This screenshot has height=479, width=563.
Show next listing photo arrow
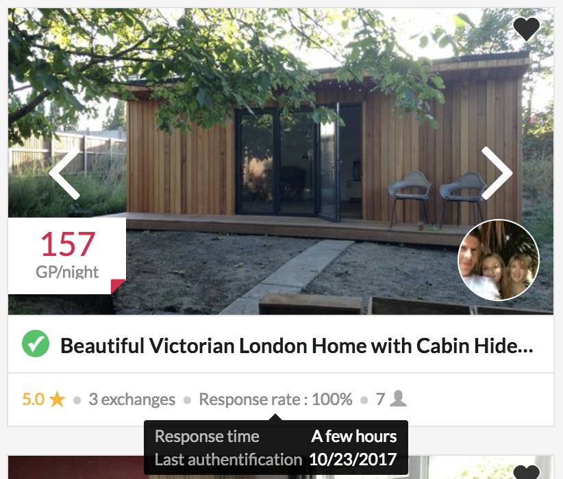pyautogui.click(x=497, y=173)
